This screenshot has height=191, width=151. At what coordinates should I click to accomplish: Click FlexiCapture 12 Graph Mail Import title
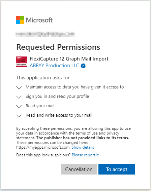click(x=69, y=59)
